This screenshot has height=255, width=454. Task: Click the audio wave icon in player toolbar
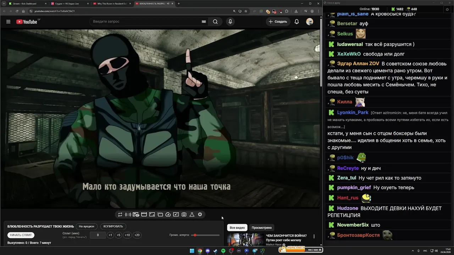128,215
